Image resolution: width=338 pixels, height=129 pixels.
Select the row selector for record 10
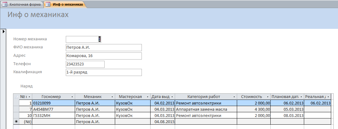(16, 115)
